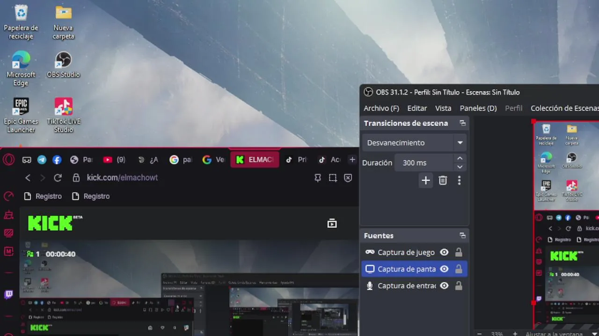
Task: Toggle lock on Captura de juego
Action: [459, 252]
